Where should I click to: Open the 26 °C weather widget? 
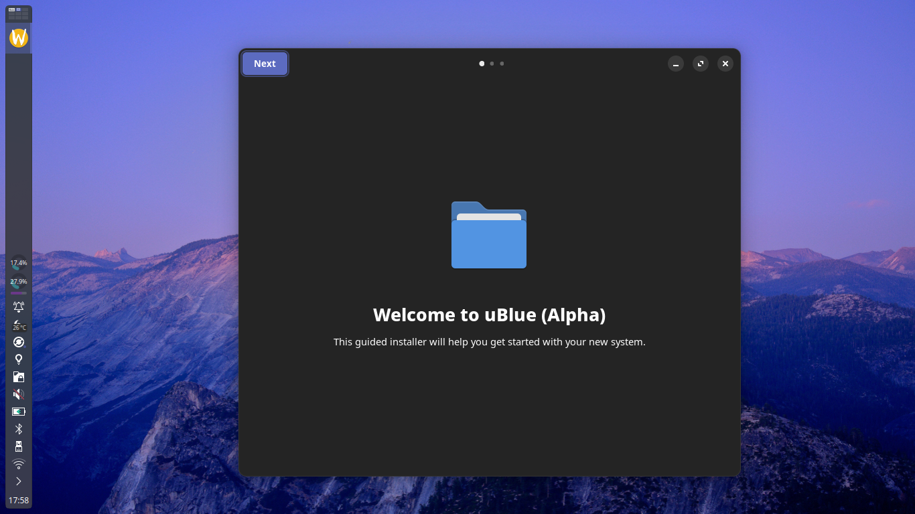pyautogui.click(x=19, y=325)
